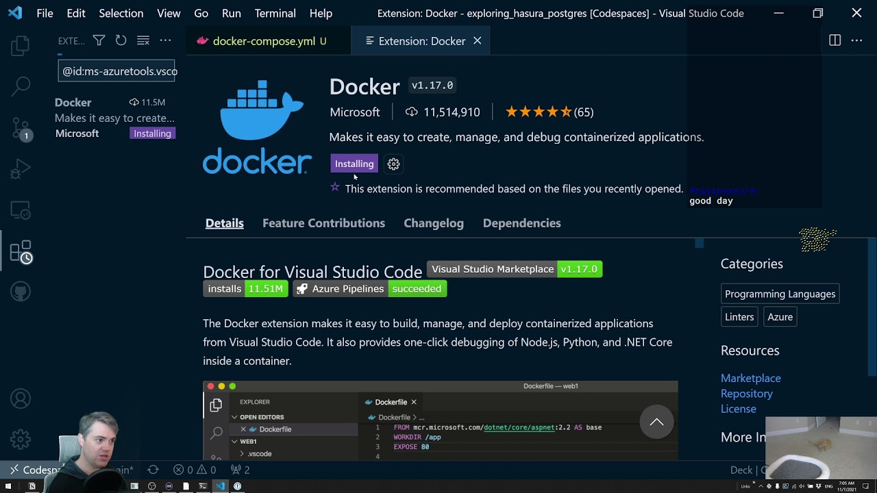Switch to the Changelog tab
The height and width of the screenshot is (493, 877).
434,223
